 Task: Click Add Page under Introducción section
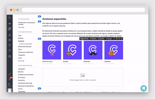[x=21, y=27]
